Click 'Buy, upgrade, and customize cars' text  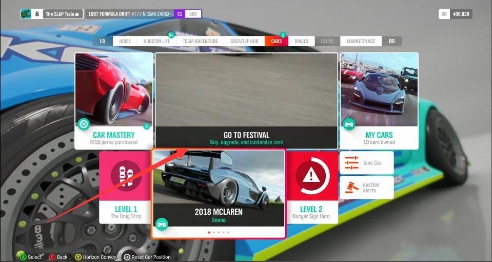(246, 142)
